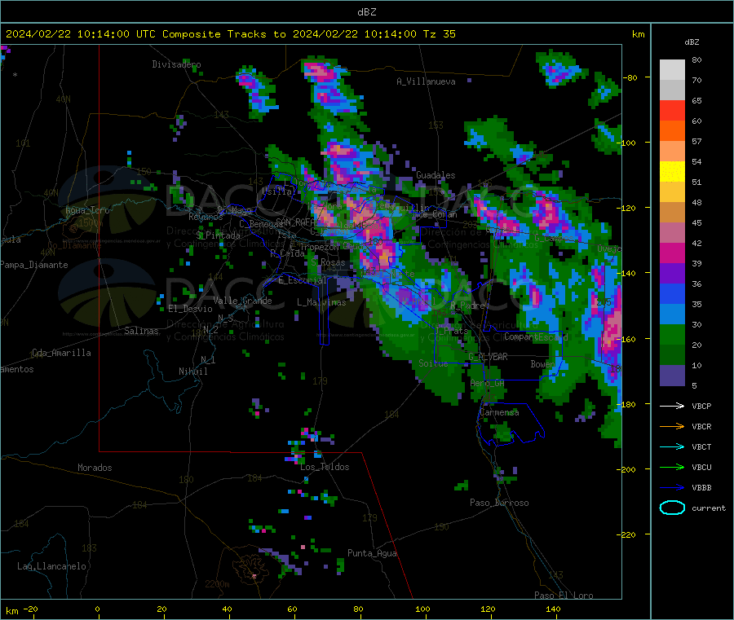Select the yellow 51-54 dBZ swatch
The width and height of the screenshot is (734, 620).
coord(672,172)
